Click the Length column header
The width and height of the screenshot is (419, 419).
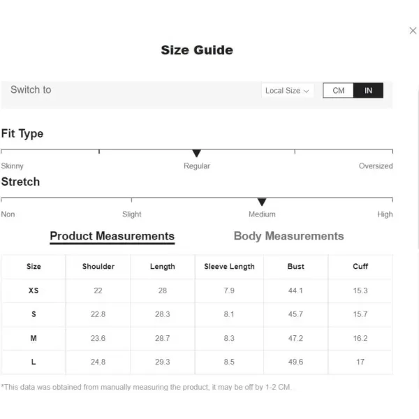pos(163,267)
